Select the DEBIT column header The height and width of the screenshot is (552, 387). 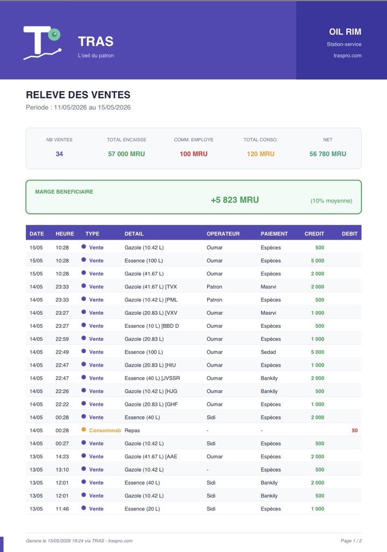point(350,234)
